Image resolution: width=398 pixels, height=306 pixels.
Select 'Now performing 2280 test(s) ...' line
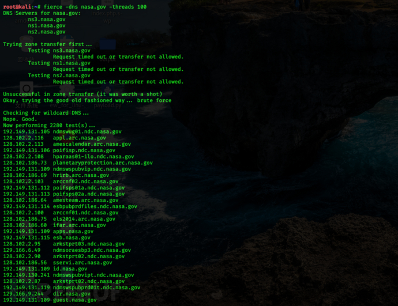(x=49, y=125)
